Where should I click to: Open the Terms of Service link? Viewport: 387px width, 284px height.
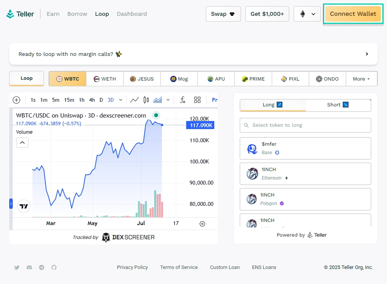pos(179,267)
